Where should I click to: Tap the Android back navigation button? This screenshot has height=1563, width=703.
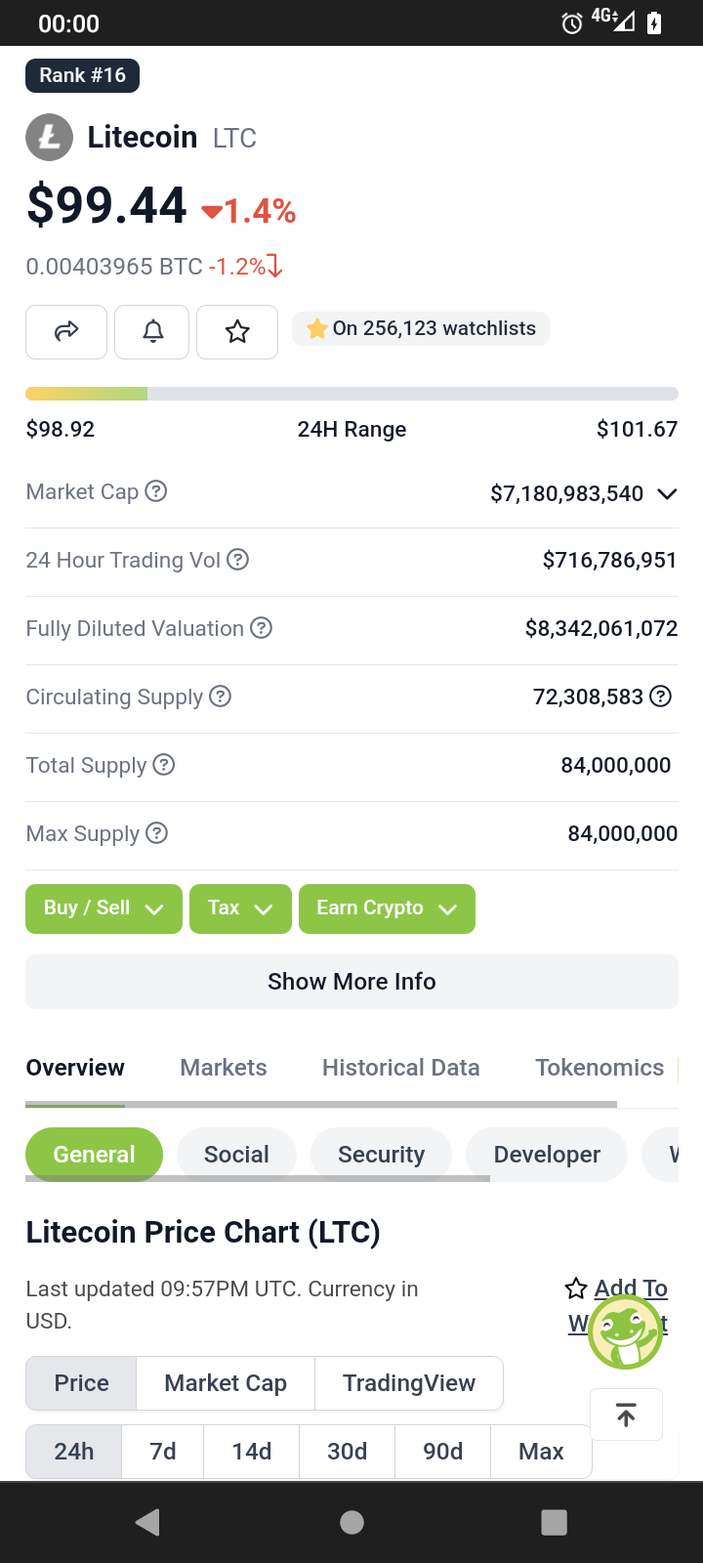148,1522
